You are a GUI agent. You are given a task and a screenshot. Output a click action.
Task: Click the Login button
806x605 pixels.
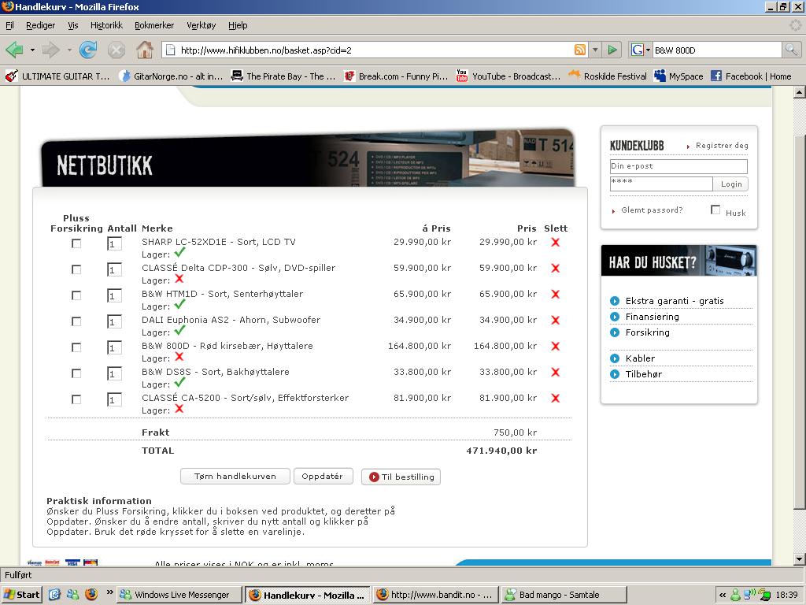tap(730, 184)
